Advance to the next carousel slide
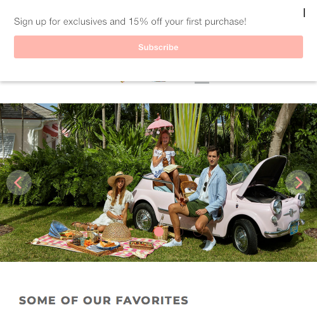Image resolution: width=317 pixels, height=317 pixels. point(298,183)
